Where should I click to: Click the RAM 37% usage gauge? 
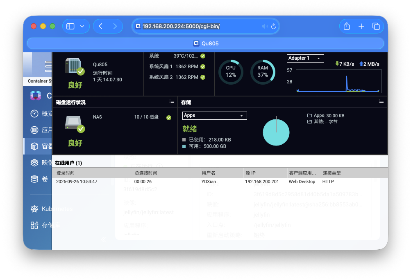pyautogui.click(x=263, y=72)
